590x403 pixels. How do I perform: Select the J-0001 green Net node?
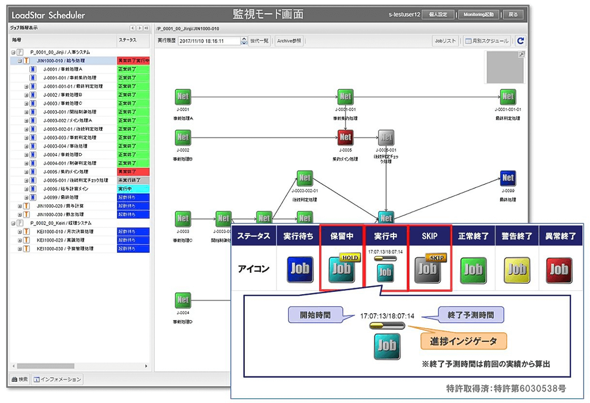183,97
